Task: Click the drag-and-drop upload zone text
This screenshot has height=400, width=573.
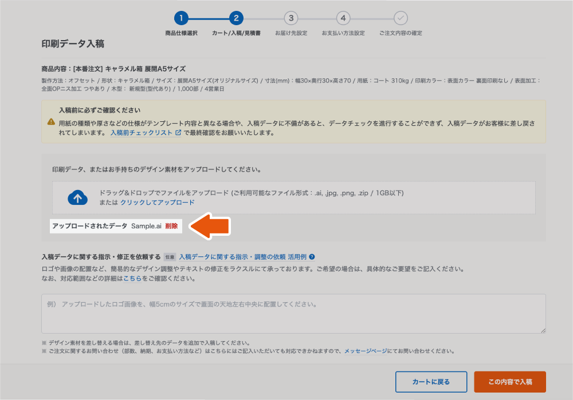Action: (x=252, y=193)
